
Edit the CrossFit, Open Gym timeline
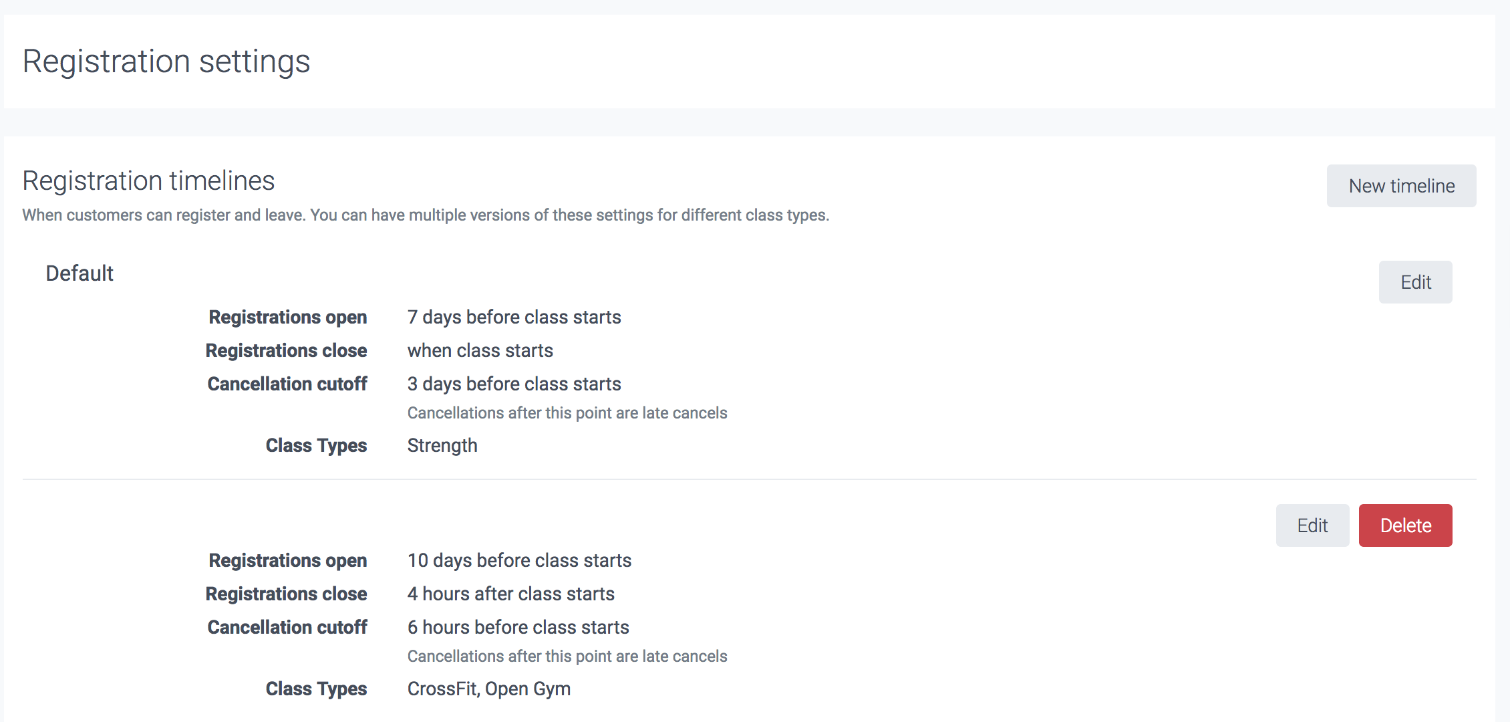tap(1312, 525)
